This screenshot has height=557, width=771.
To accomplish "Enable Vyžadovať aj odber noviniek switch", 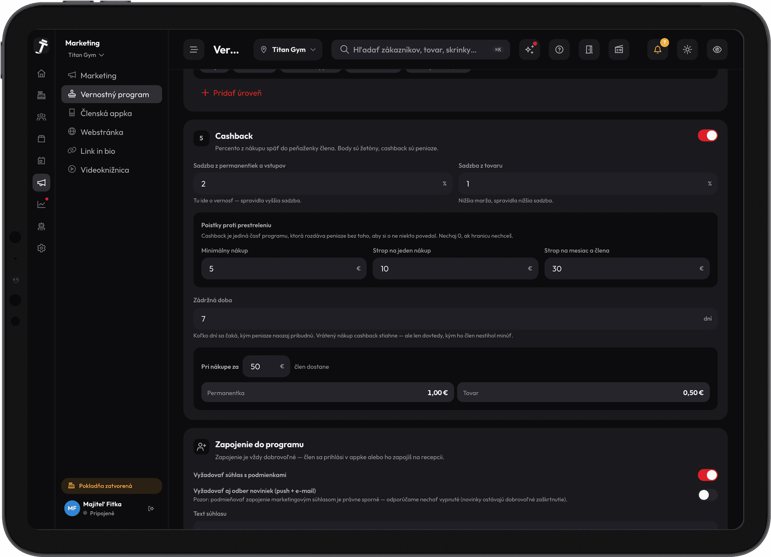I will 707,495.
